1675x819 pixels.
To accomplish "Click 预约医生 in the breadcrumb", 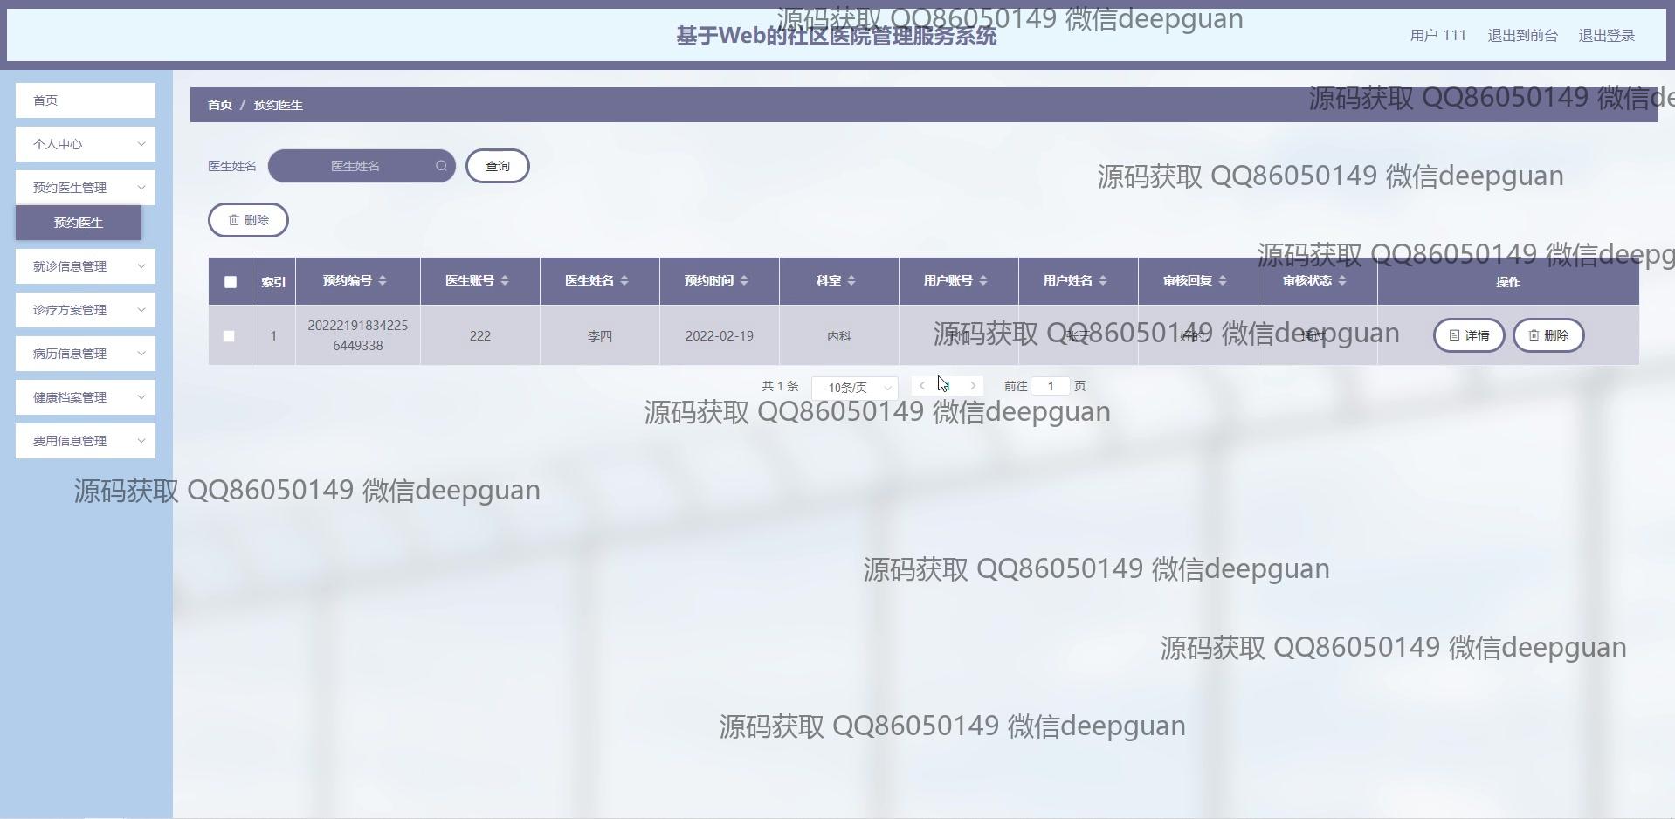I will pyautogui.click(x=279, y=105).
